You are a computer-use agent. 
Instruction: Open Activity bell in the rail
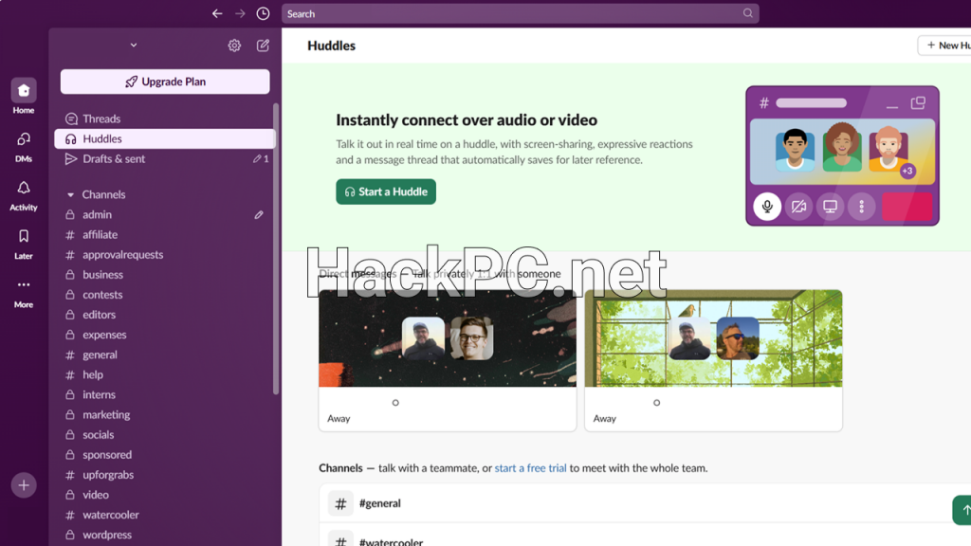[24, 195]
